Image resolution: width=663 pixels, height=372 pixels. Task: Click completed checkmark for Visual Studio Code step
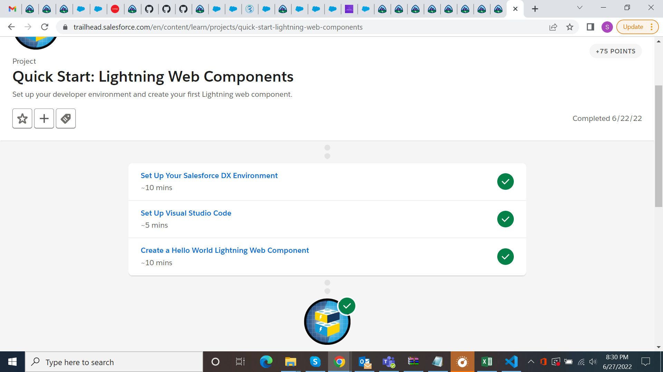[x=506, y=219]
